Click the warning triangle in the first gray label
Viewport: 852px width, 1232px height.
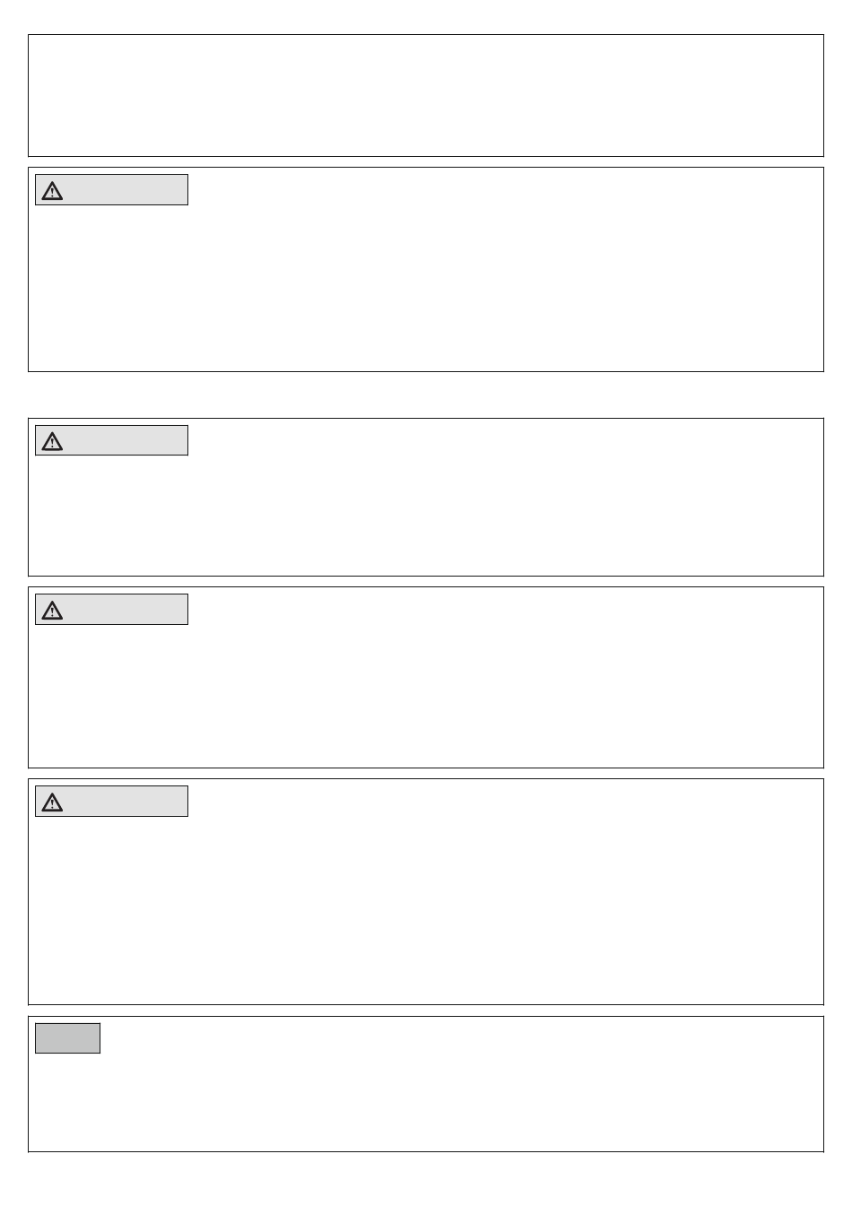(x=52, y=190)
